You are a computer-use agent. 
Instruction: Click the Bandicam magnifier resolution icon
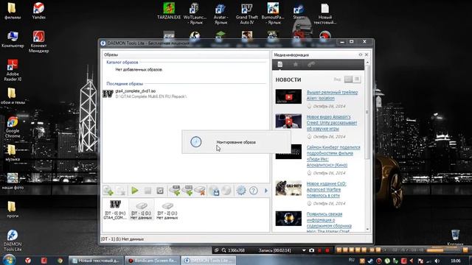coord(223,250)
